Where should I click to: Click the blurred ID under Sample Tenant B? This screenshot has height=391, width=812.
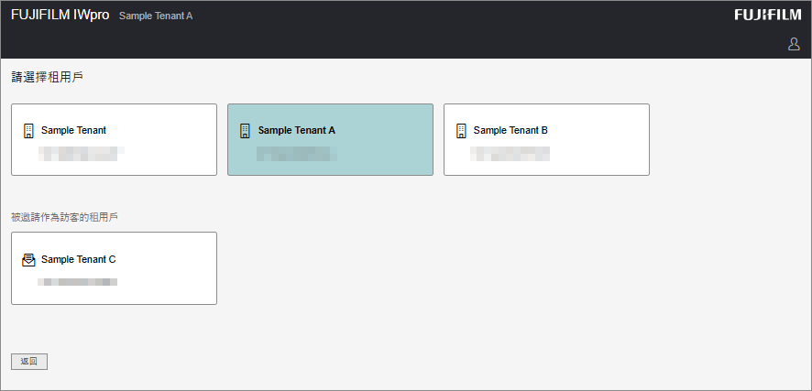[x=510, y=153]
